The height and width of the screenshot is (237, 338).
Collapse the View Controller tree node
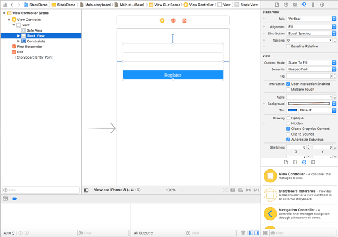click(9, 20)
